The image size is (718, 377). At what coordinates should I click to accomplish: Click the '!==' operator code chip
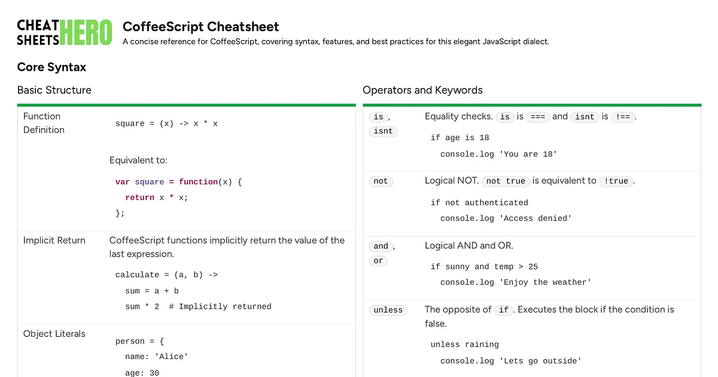point(623,117)
